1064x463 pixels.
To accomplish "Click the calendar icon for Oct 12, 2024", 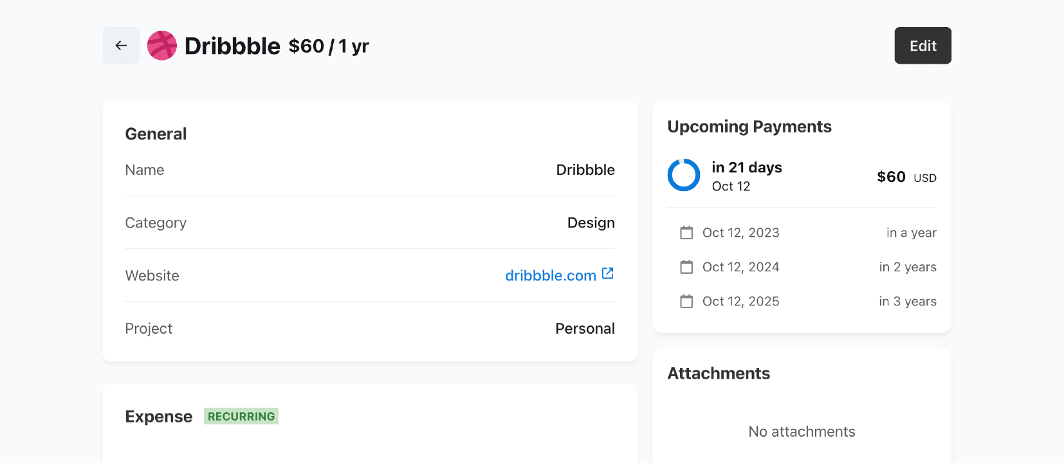I will 687,267.
